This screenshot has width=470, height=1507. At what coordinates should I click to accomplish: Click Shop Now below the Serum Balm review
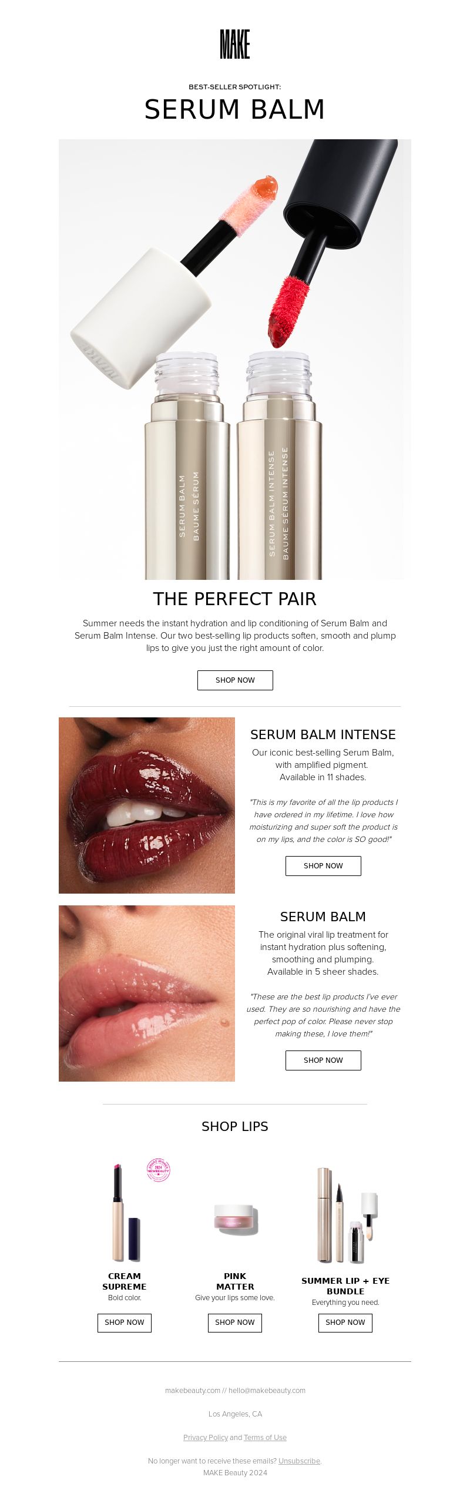pos(323,1060)
